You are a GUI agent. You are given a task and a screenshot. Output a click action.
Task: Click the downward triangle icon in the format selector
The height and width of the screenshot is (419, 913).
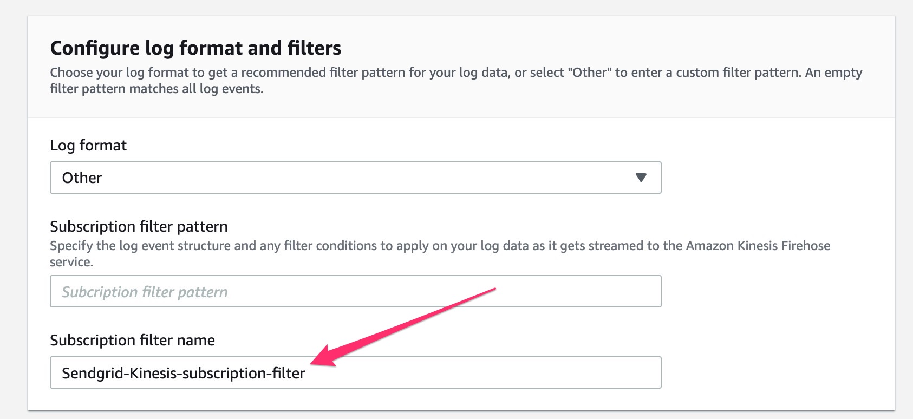point(642,178)
